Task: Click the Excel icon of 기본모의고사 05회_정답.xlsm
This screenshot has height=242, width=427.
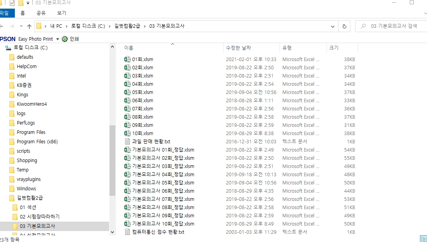Action: click(x=127, y=183)
